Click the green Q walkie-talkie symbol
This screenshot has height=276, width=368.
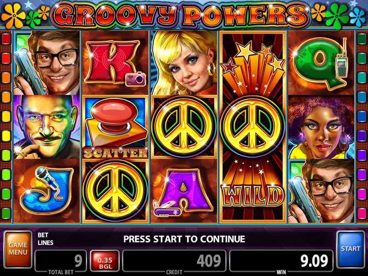[321, 63]
